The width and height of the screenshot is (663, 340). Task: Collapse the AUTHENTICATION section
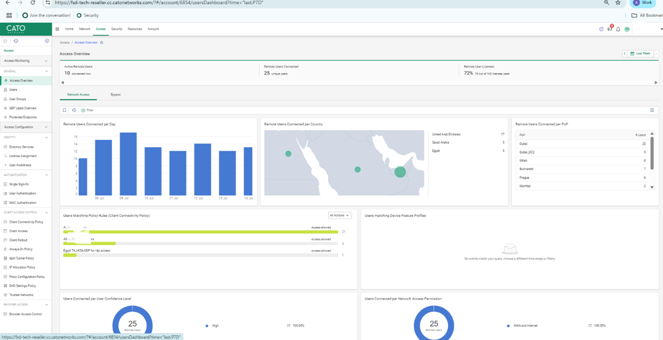click(46, 175)
